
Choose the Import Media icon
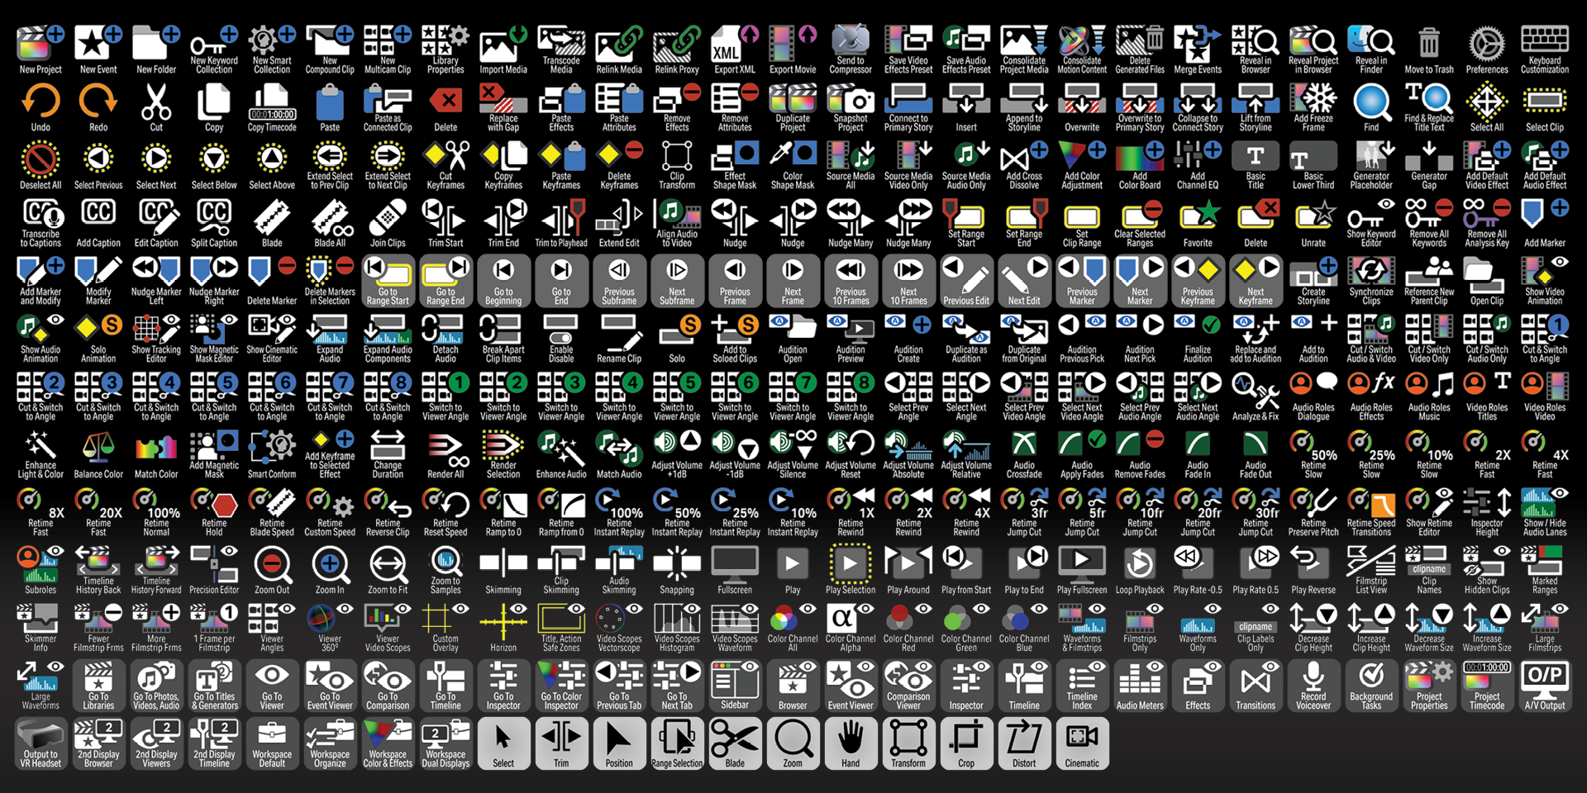pos(503,50)
